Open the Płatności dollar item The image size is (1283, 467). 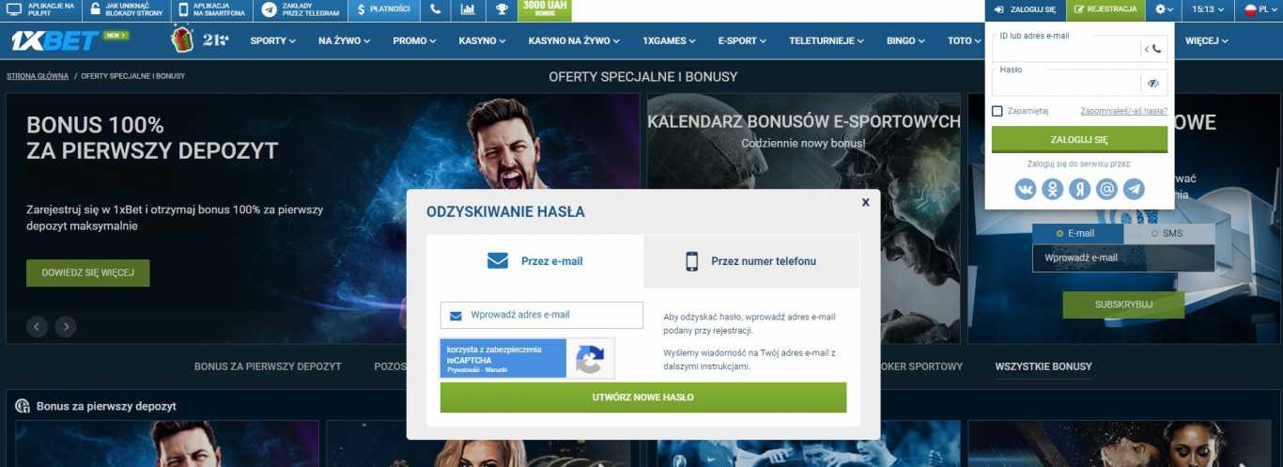tap(383, 9)
